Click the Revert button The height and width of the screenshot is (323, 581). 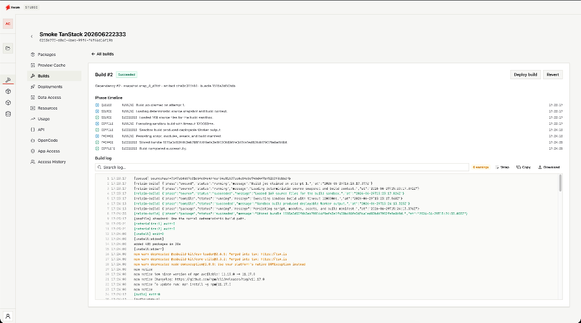(x=553, y=75)
